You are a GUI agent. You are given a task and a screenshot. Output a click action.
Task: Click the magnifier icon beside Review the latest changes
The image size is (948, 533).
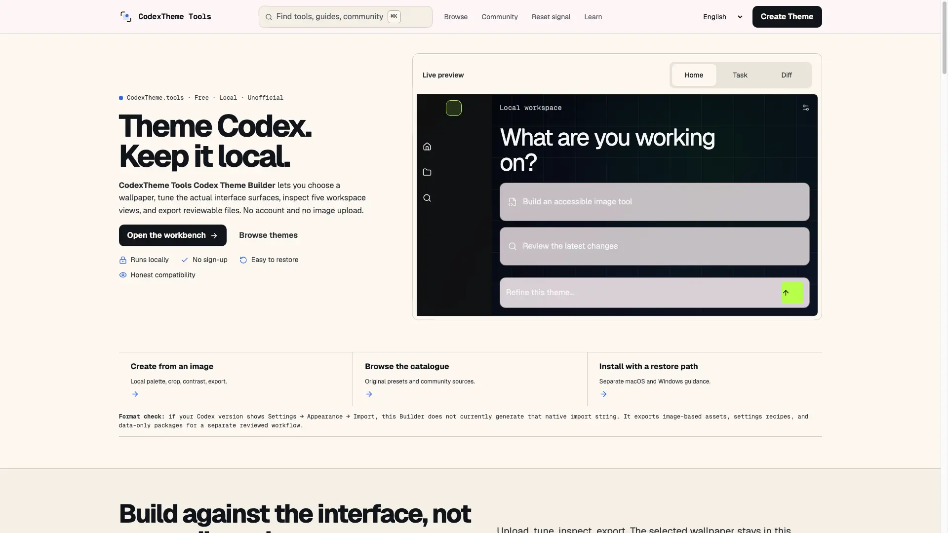click(x=513, y=246)
